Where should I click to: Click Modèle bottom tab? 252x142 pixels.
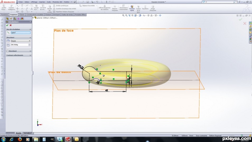click(19, 133)
